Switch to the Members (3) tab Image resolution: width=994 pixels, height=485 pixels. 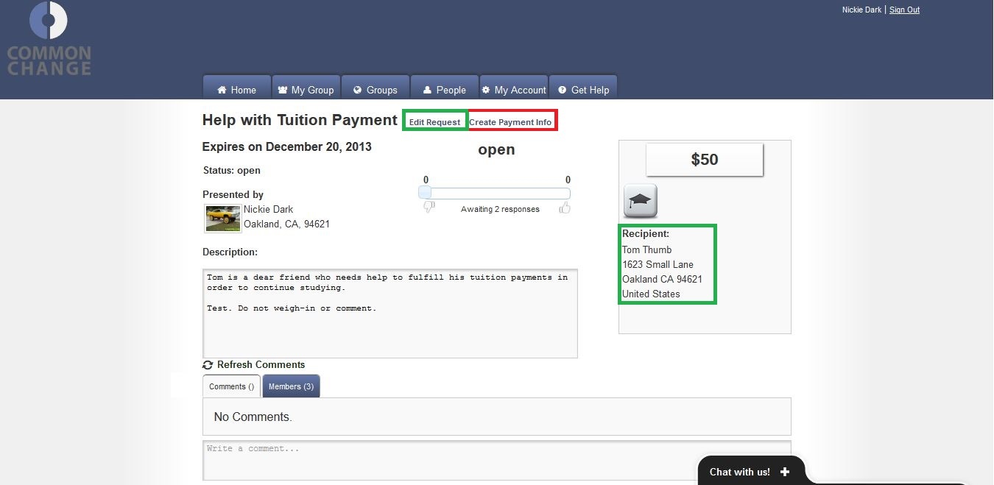click(291, 386)
